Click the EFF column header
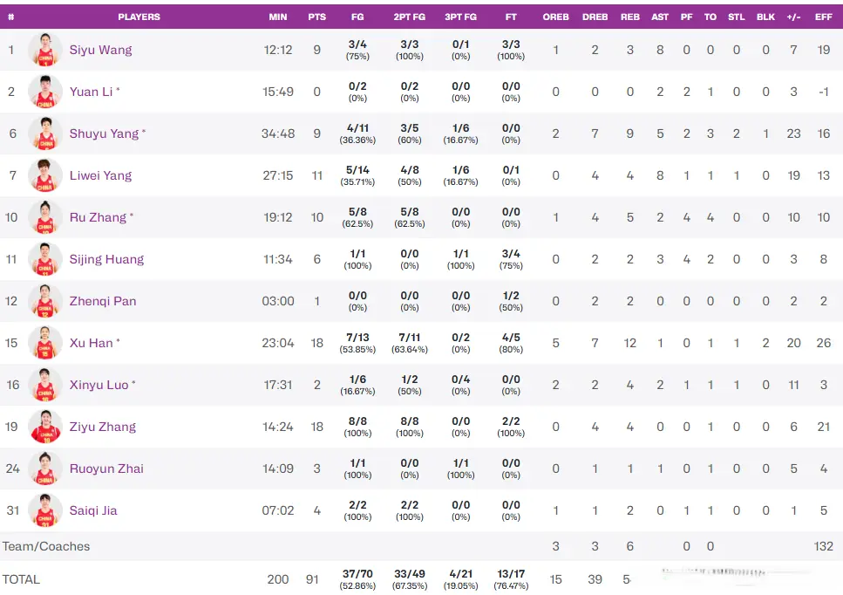The image size is (843, 595). 823,17
